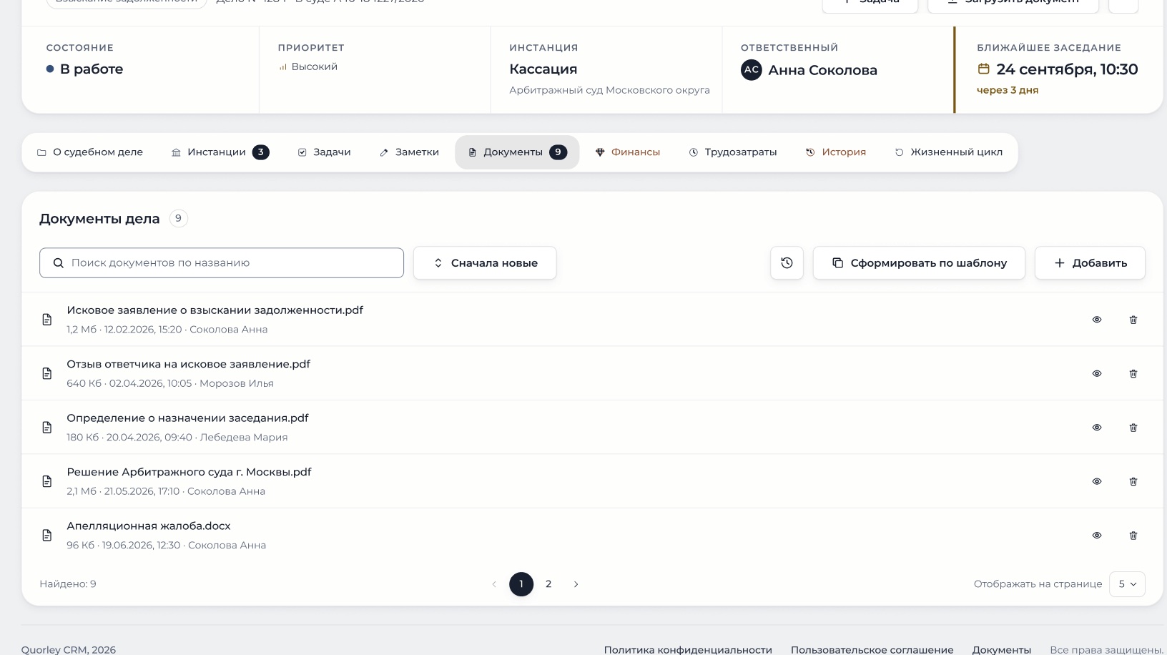The height and width of the screenshot is (655, 1167).
Task: Open Исковое заявление о взыскании задолженности.pdf
Action: 215,310
